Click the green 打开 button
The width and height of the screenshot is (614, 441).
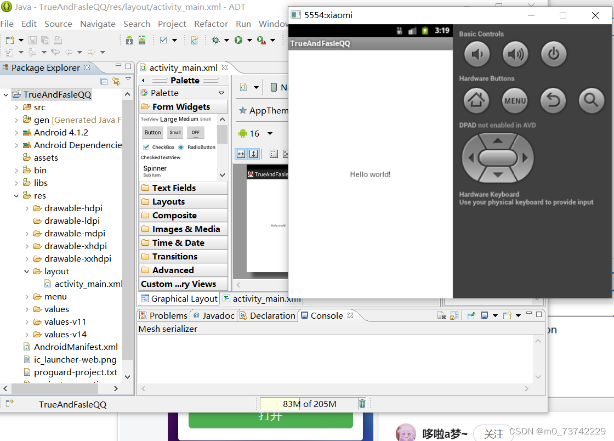(271, 419)
